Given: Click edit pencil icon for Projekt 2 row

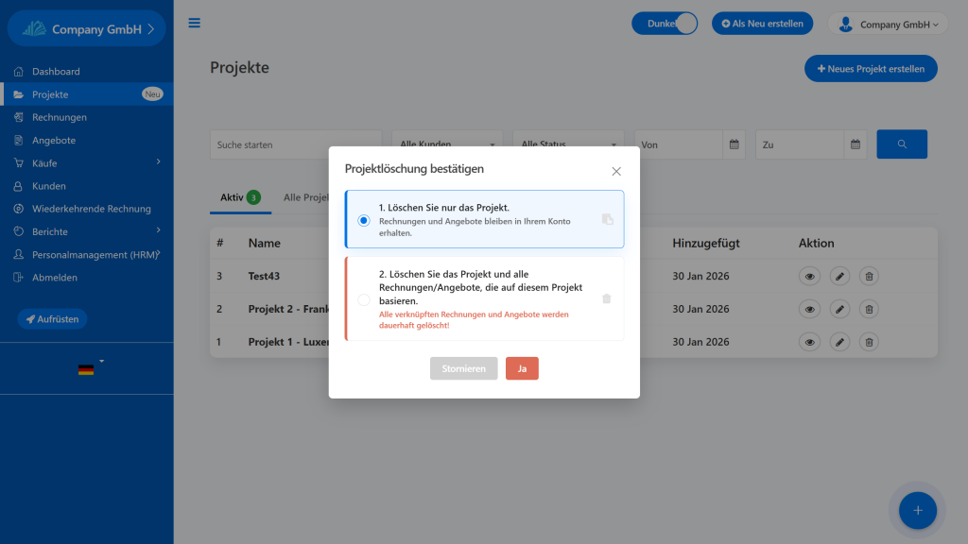Looking at the screenshot, I should coord(839,309).
